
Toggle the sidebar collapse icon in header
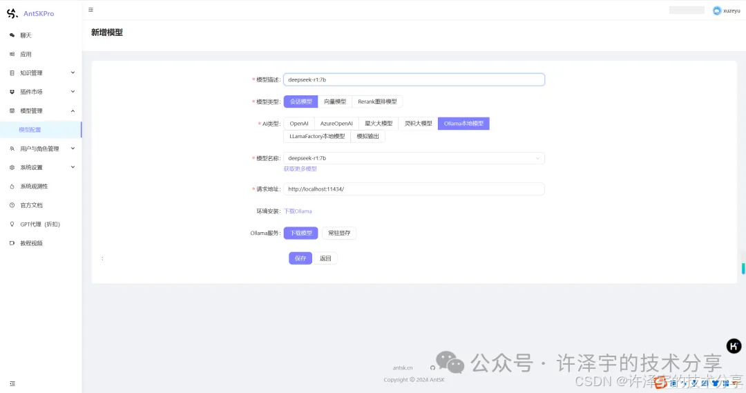click(x=91, y=10)
